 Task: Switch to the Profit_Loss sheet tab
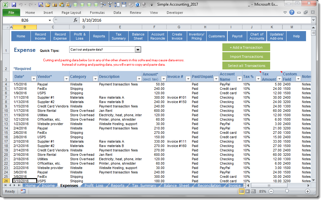[x=94, y=186]
